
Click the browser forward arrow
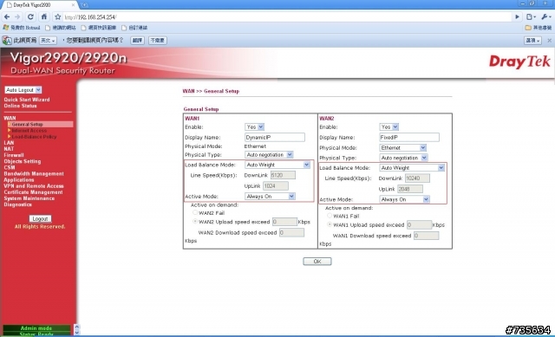[17, 16]
